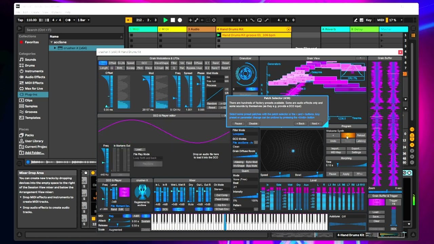
Task: Select the GCO modulation tab
Action: (144, 63)
